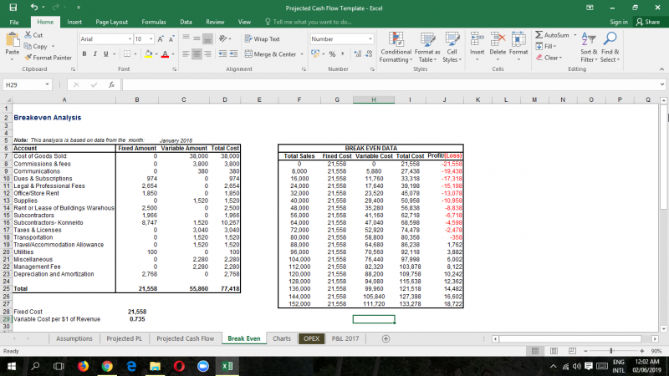Click the Format Painter tool
Screen dimensions: 669x376
click(x=49, y=58)
